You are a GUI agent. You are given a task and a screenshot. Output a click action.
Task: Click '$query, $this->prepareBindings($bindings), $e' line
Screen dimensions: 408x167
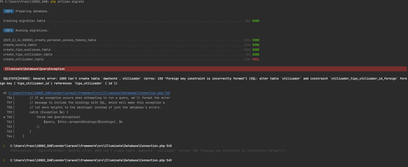(x=83, y=122)
